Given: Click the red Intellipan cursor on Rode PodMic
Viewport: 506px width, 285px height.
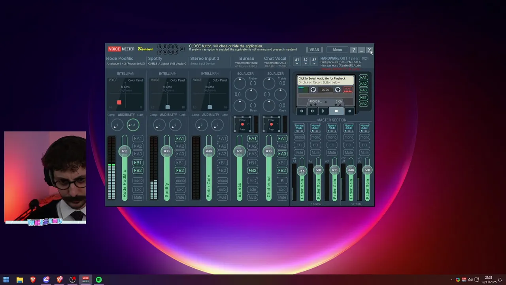Looking at the screenshot, I should click(x=119, y=103).
